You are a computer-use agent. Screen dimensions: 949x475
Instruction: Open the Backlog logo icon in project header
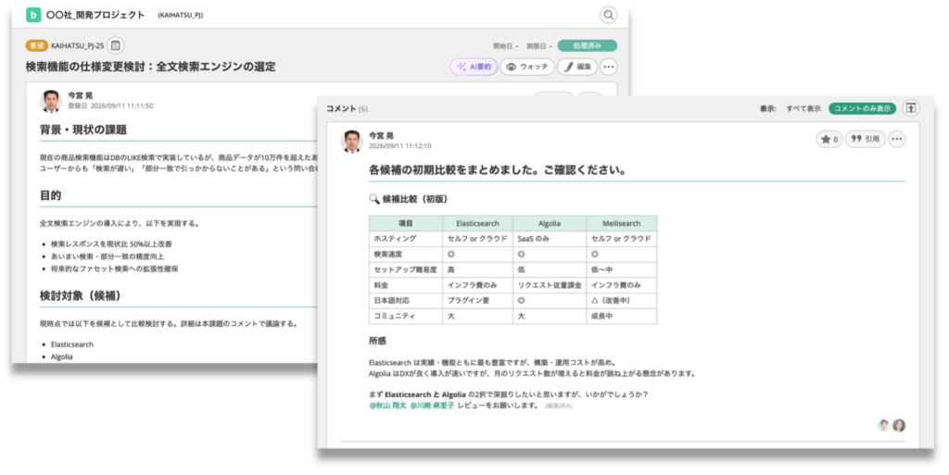[33, 15]
